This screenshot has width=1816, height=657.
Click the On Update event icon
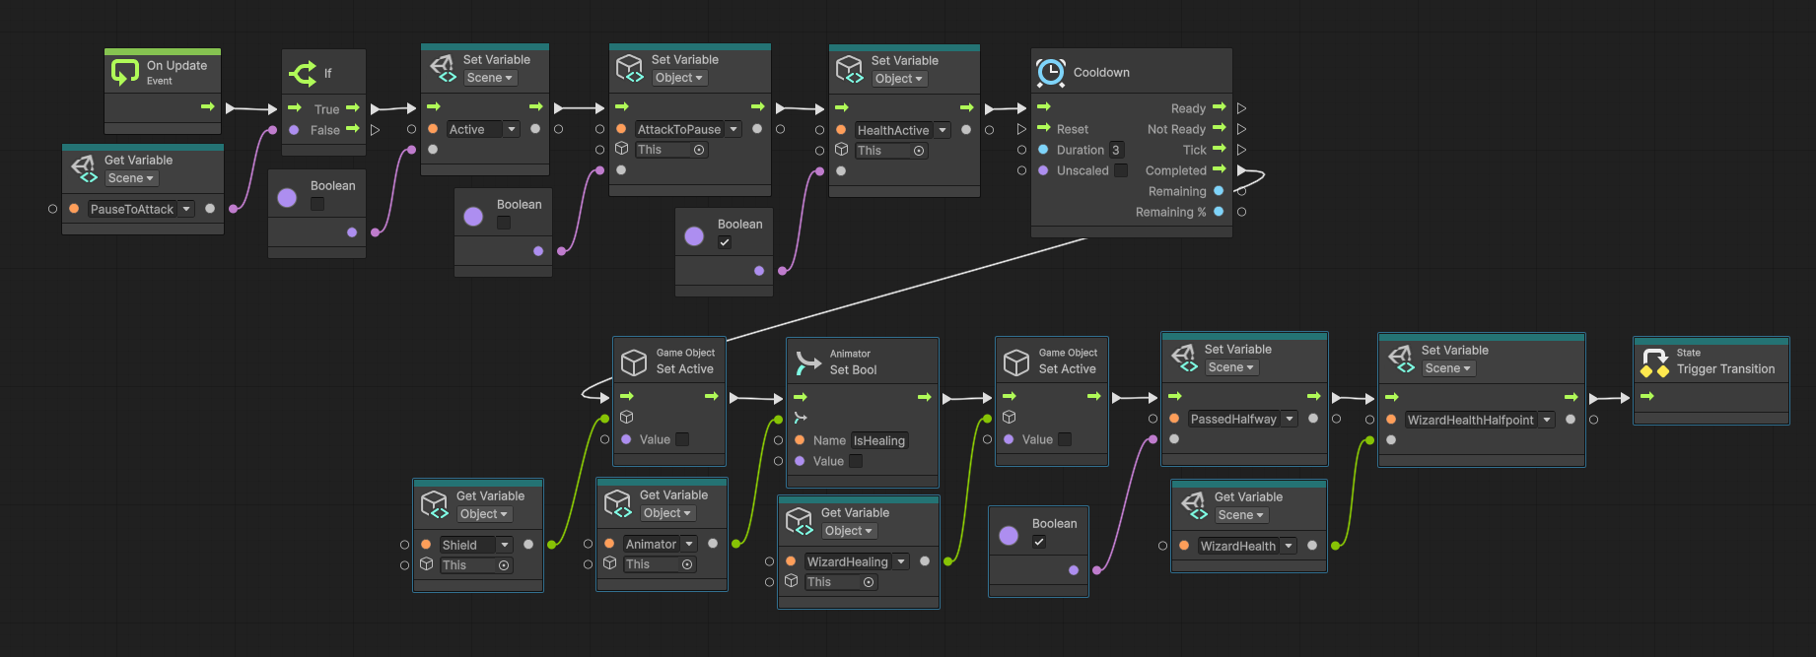pyautogui.click(x=125, y=72)
